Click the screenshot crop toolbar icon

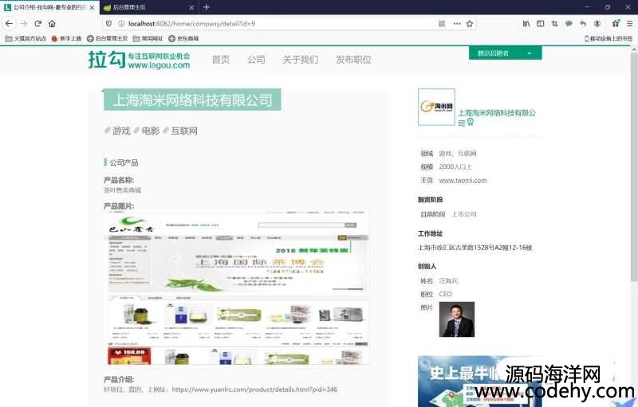[554, 24]
